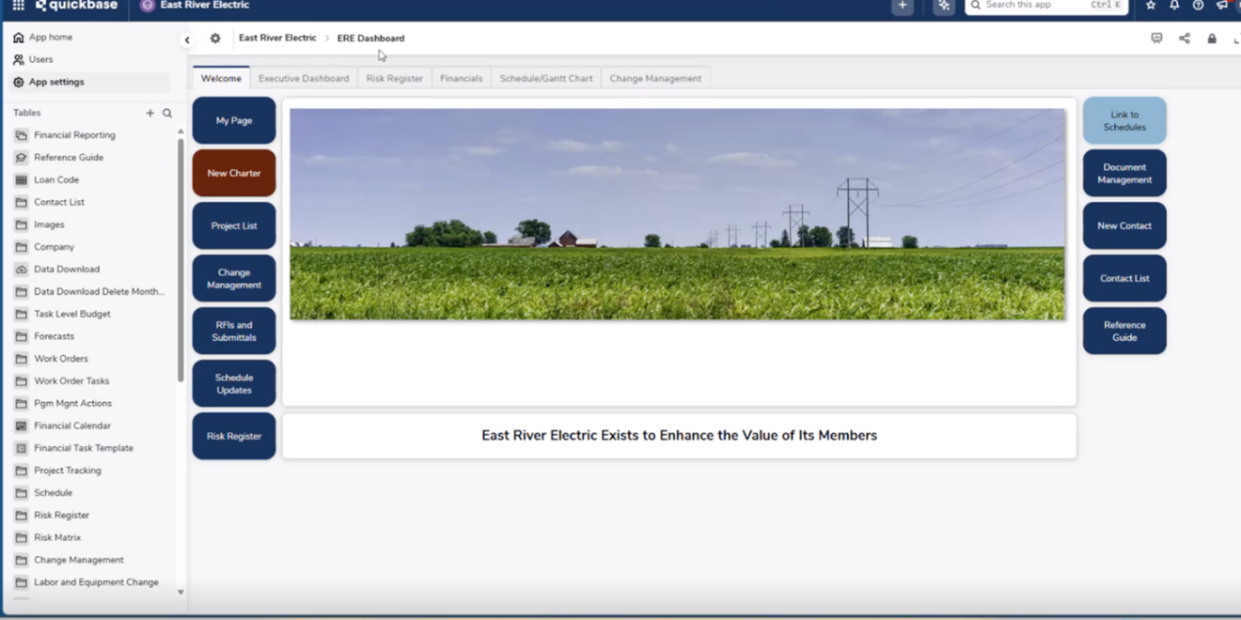This screenshot has width=1241, height=620.
Task: Click the New Charter button
Action: [234, 174]
